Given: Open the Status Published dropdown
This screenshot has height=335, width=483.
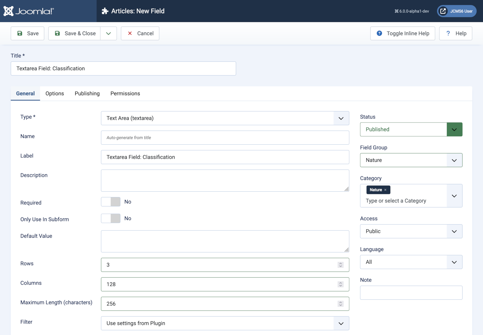Looking at the screenshot, I should (454, 130).
